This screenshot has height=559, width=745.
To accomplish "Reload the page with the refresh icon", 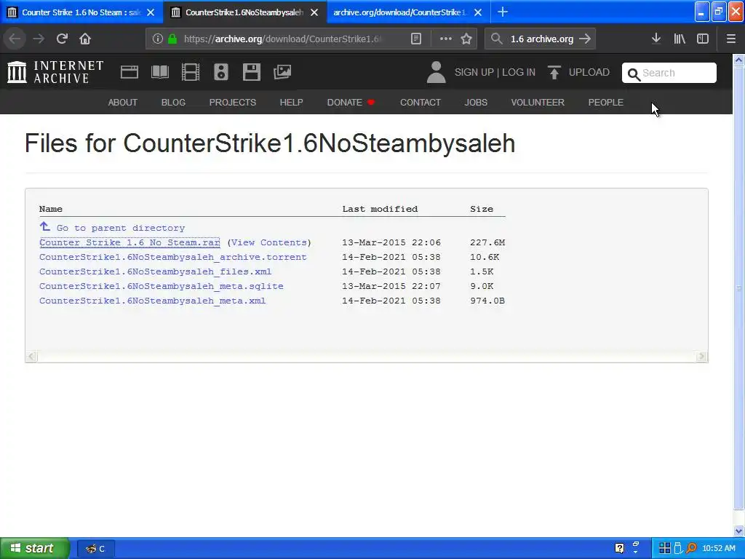I will (x=62, y=39).
